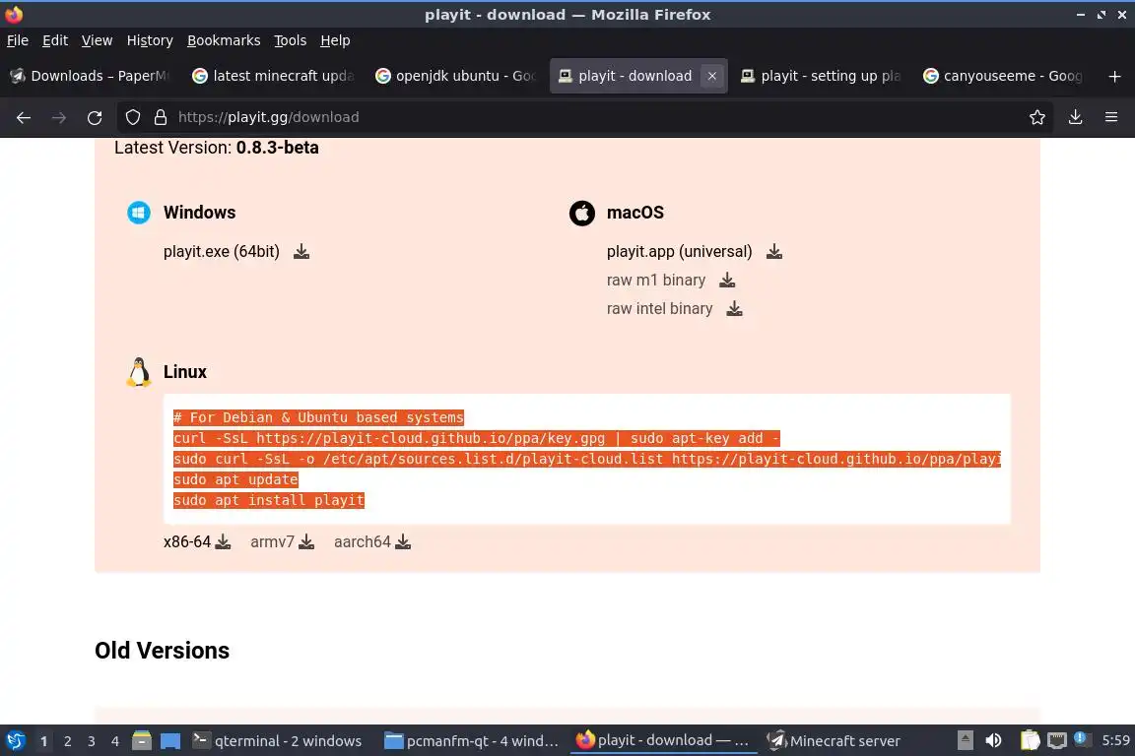
Task: Switch to playit - setting up tab
Action: (821, 76)
